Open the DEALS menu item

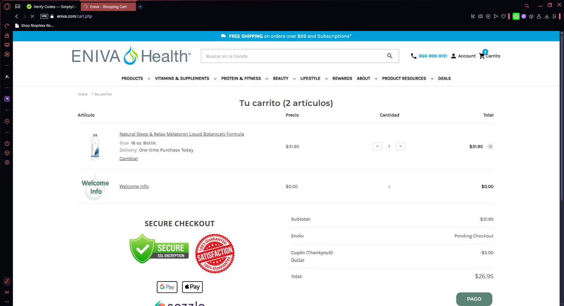pos(444,78)
